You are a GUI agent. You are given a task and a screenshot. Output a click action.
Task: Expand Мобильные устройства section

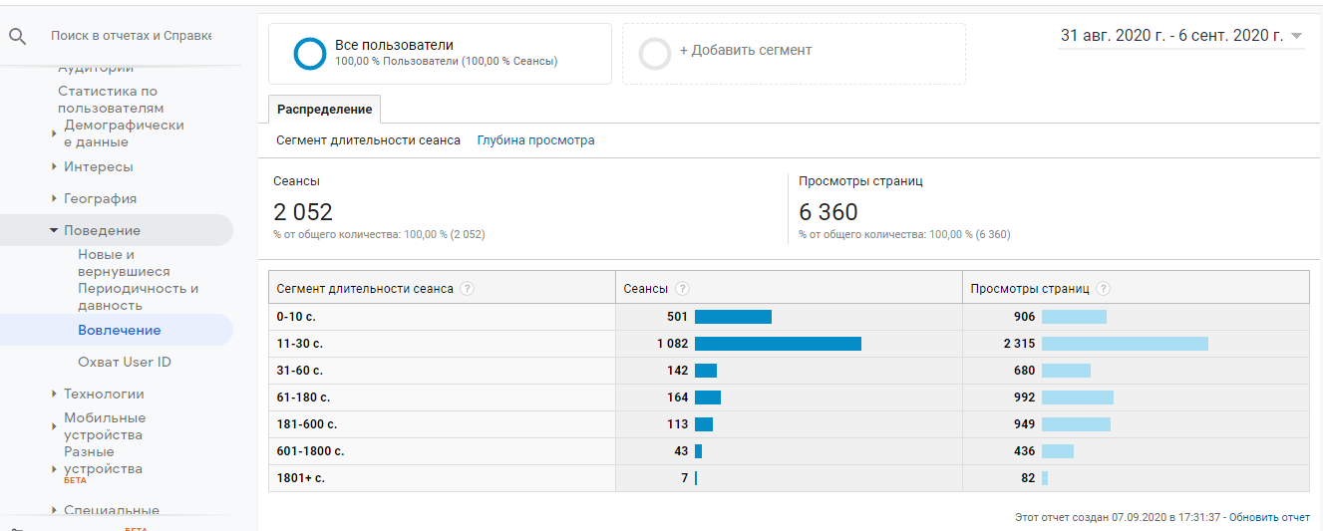(x=54, y=426)
